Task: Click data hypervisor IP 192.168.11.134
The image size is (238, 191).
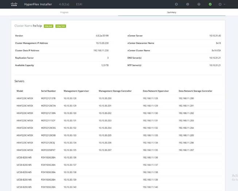Action: (150, 143)
